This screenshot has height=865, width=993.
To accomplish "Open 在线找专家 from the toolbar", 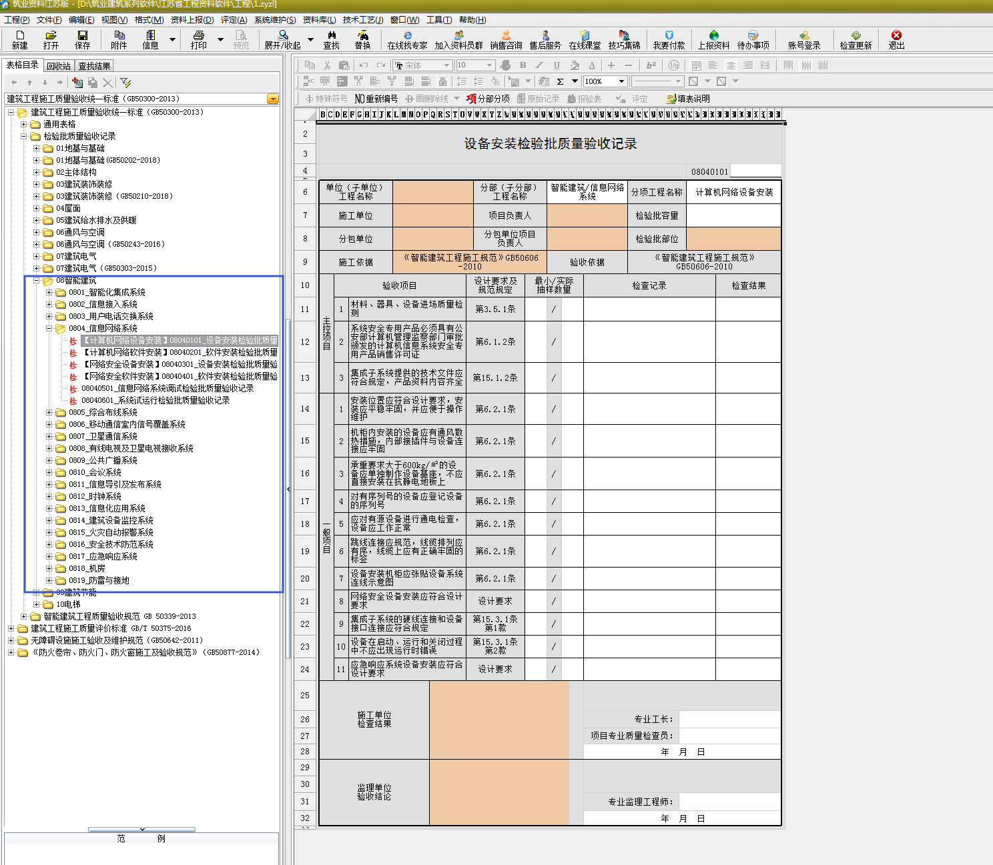I will (408, 40).
